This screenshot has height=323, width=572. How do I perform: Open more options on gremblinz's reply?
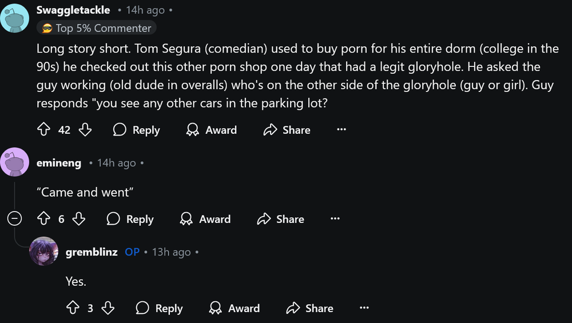click(x=364, y=308)
